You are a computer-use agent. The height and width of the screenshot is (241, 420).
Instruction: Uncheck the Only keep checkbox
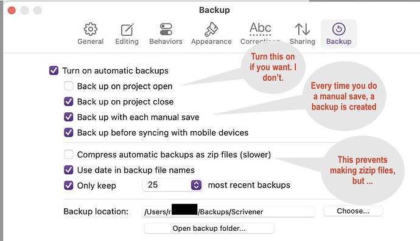pyautogui.click(x=69, y=185)
